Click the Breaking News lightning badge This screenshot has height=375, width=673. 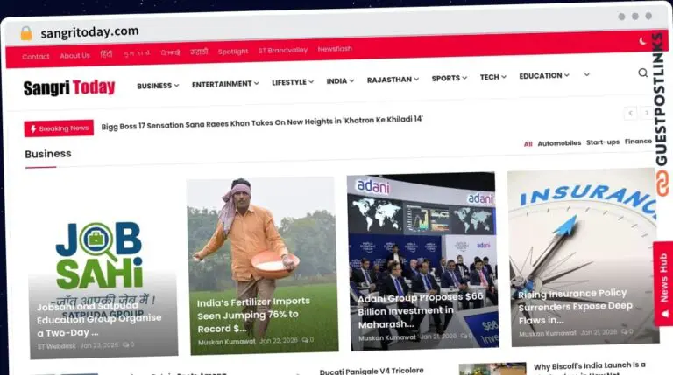59,128
